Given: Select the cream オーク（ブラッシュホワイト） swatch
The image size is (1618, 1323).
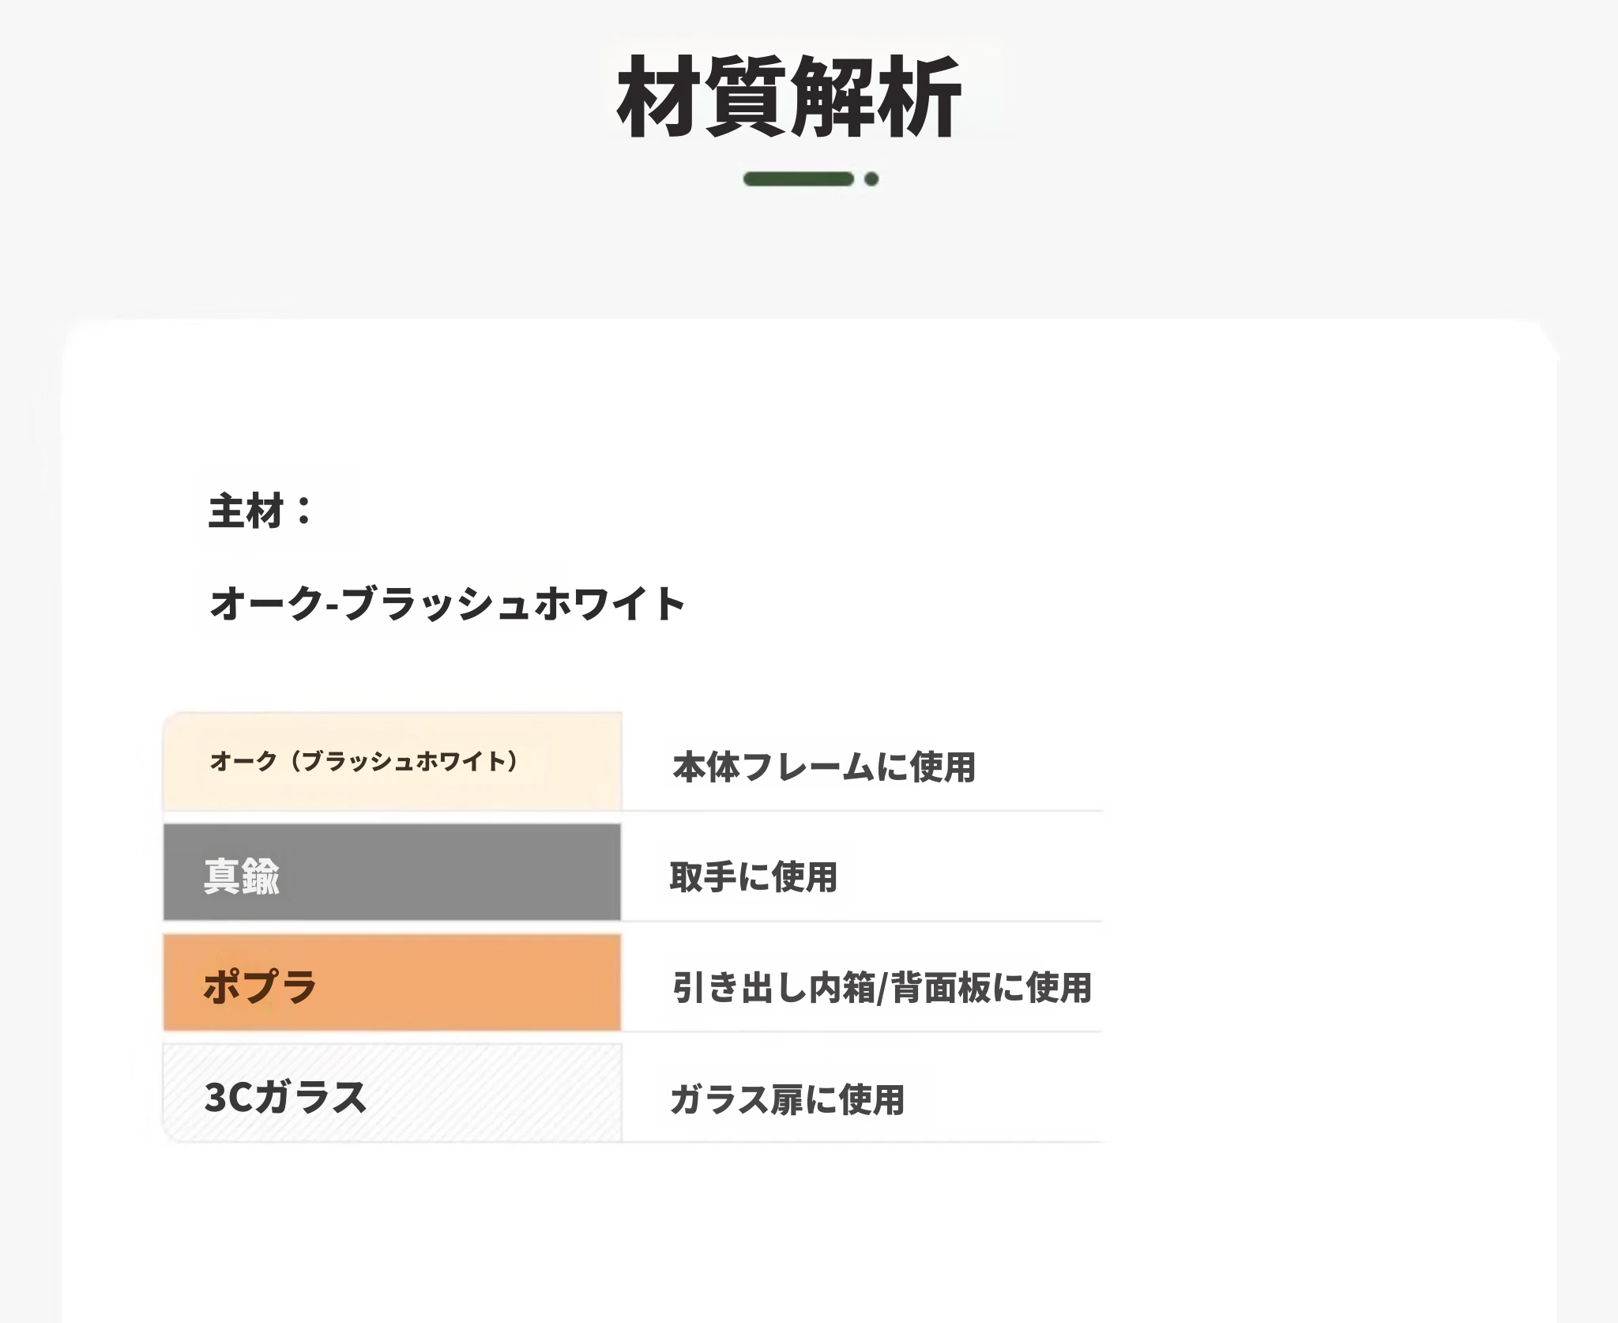Looking at the screenshot, I should click(x=392, y=761).
